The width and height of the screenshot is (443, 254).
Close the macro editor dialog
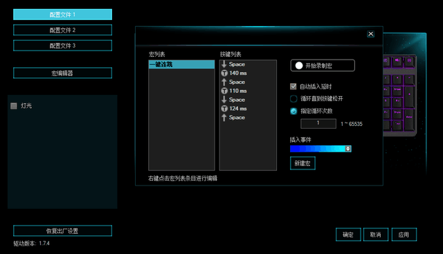point(371,34)
